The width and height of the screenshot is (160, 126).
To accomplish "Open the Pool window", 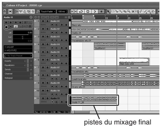I will pyautogui.click(x=29, y=11).
